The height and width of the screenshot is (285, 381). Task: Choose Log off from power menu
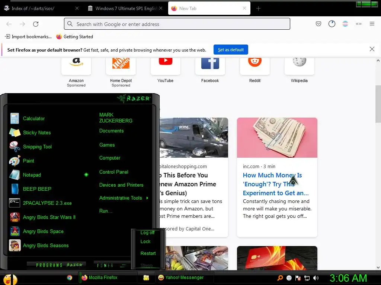[147, 232]
